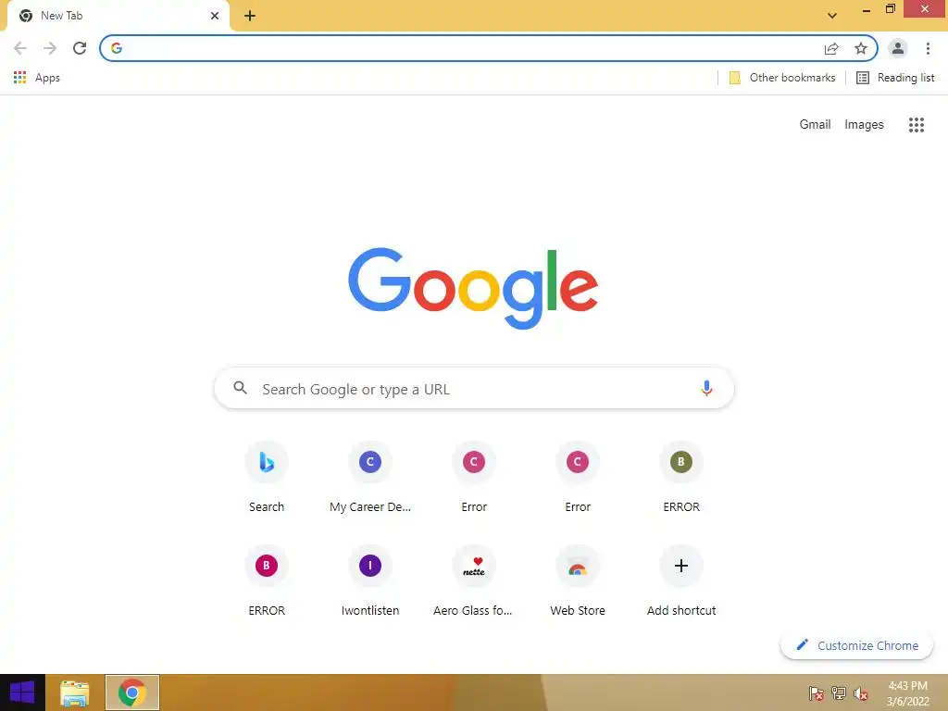Viewport: 948px width, 711px height.
Task: Open the My Career De... shortcut
Action: point(370,478)
